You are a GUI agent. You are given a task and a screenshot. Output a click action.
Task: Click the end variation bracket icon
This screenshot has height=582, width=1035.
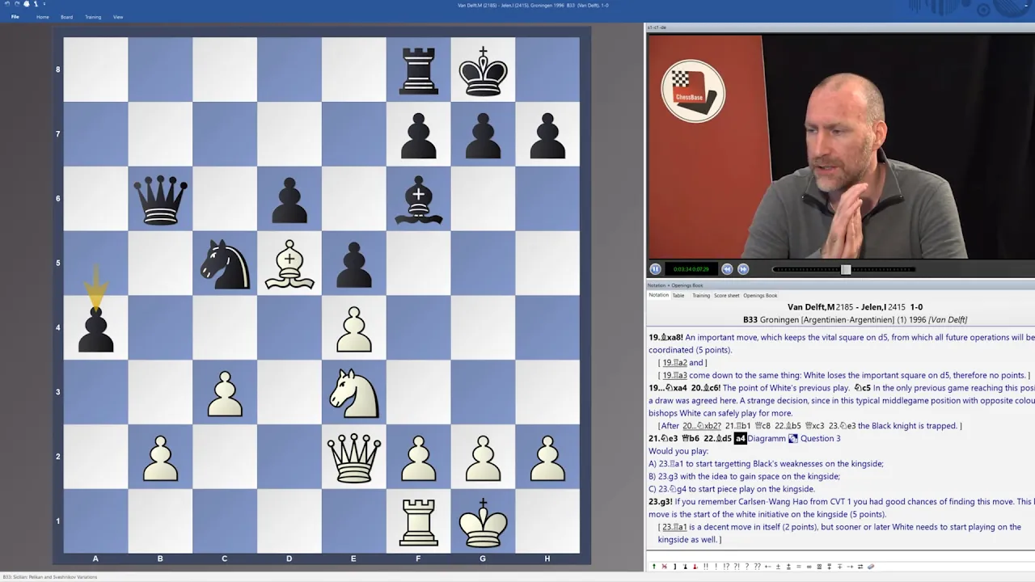(x=674, y=567)
